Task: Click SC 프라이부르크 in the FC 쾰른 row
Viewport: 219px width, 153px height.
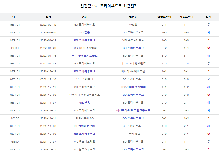Action: (x=133, y=32)
